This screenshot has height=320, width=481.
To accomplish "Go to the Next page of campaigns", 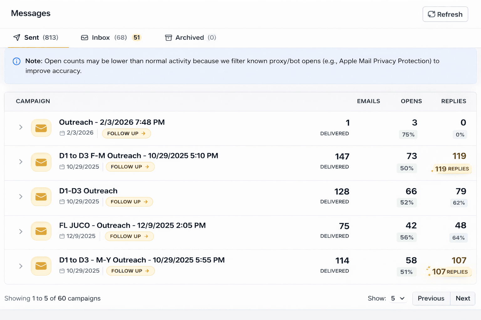I will coord(463,298).
